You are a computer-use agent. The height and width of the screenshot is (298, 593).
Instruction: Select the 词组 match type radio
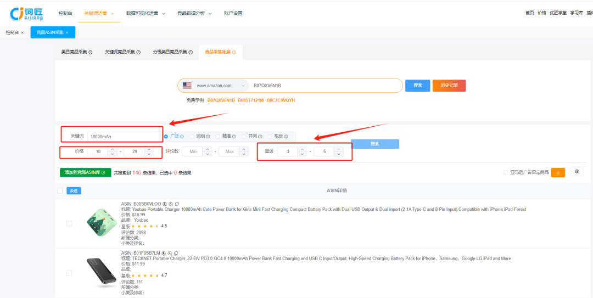[x=192, y=136]
